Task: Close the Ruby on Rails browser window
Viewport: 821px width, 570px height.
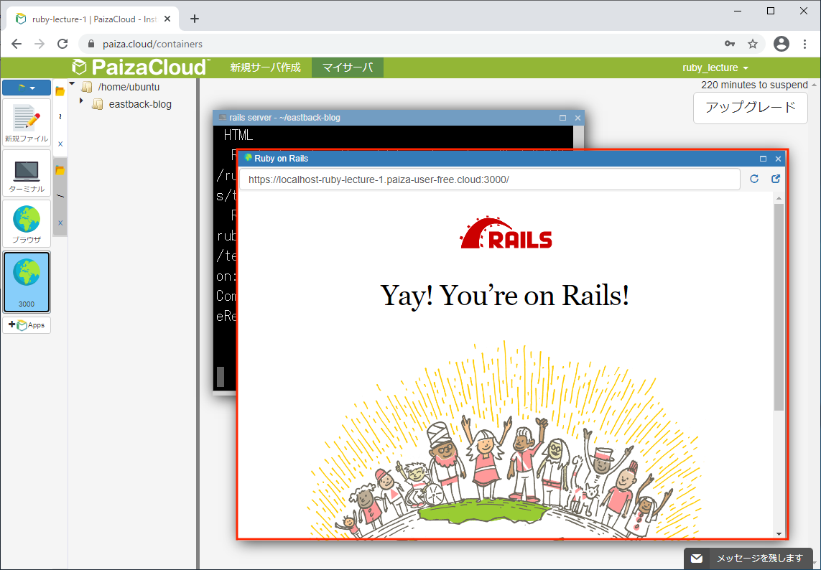Action: coord(778,159)
